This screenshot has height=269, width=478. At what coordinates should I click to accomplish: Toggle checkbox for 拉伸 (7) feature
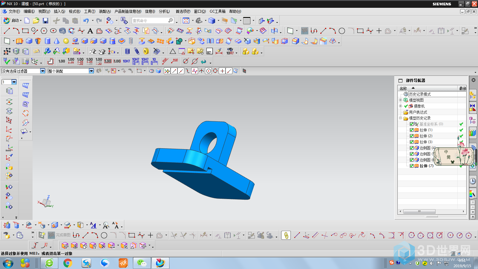pyautogui.click(x=412, y=166)
